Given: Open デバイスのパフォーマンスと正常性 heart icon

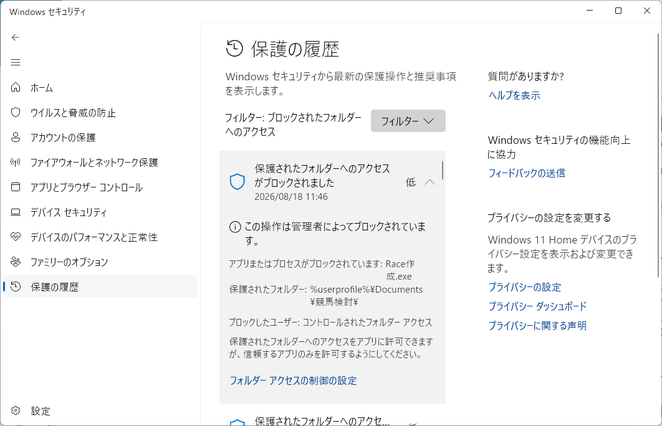Looking at the screenshot, I should tap(16, 237).
